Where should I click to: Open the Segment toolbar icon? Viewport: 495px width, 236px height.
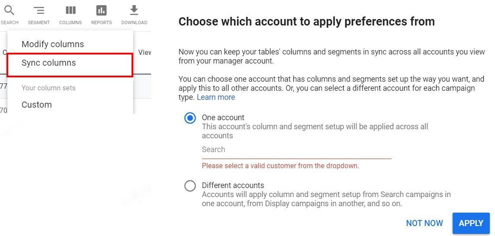(x=39, y=10)
